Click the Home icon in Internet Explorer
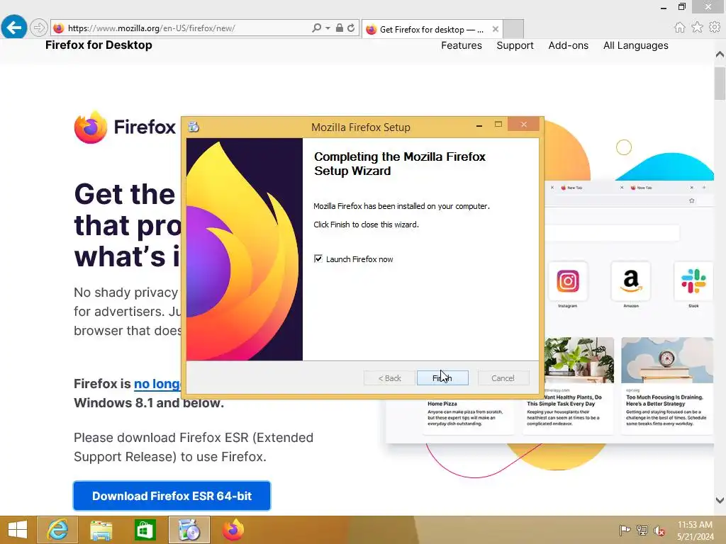The image size is (726, 544). pos(679,28)
